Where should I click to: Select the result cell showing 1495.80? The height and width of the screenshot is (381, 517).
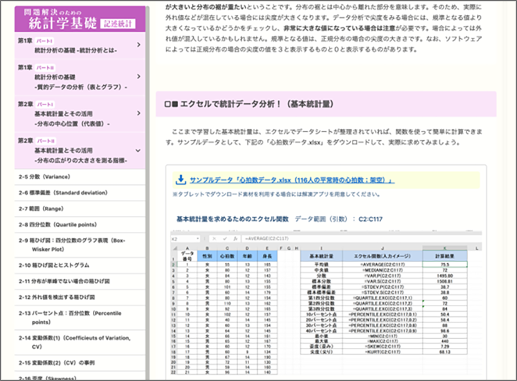coord(445,276)
